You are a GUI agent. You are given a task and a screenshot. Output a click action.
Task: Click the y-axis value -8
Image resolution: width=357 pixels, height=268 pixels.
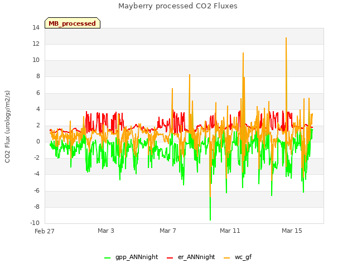click(x=37, y=207)
